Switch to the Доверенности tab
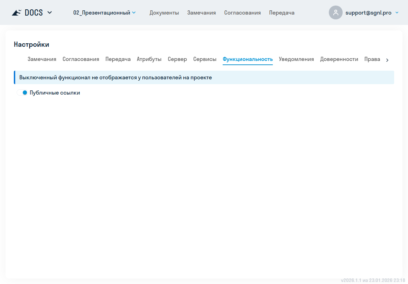Viewport: 408px width, 284px height. coord(339,59)
